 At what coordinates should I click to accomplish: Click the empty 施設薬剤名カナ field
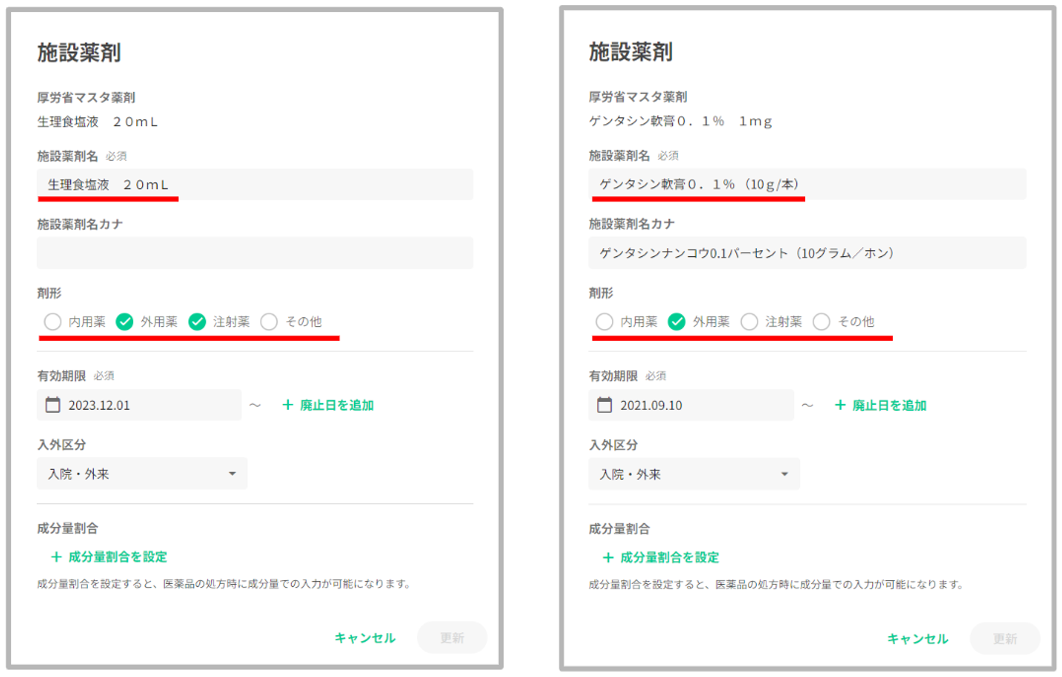pyautogui.click(x=255, y=253)
